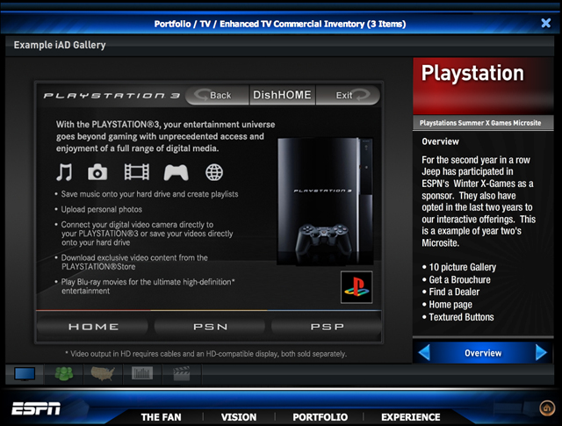Open the VISION menu item
The image size is (562, 426).
(239, 417)
